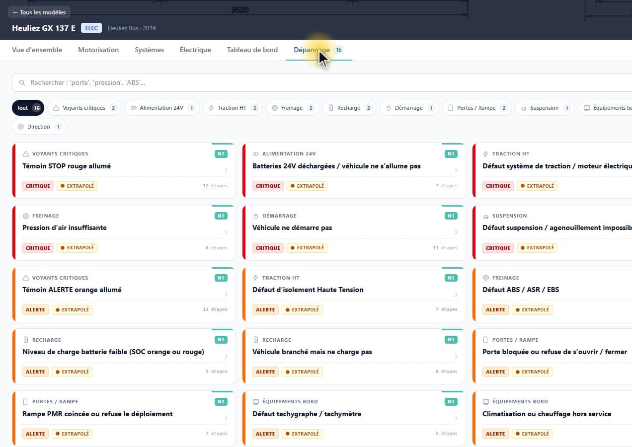Image resolution: width=632 pixels, height=447 pixels.
Task: Go back via Tous les modèles button
Action: (39, 12)
